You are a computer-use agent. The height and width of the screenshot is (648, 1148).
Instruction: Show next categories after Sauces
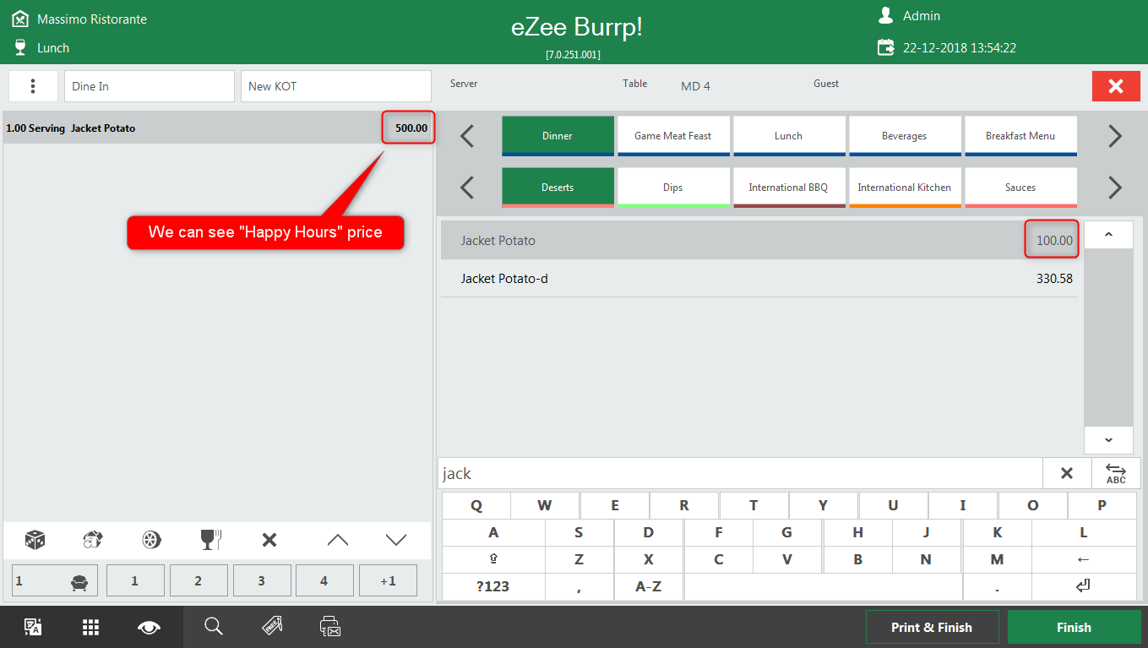click(1115, 188)
